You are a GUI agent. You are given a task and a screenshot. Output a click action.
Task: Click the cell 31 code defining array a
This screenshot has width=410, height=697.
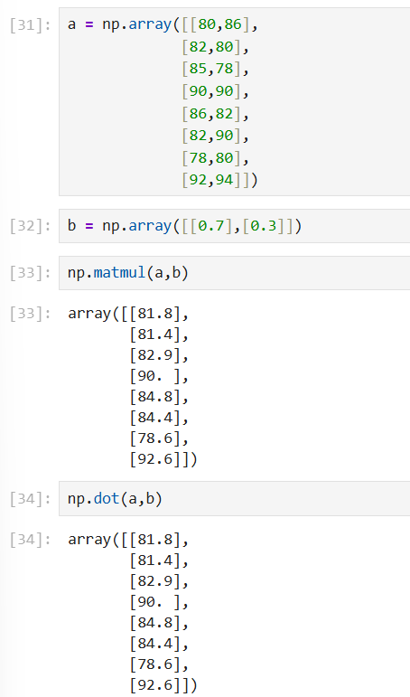point(235,101)
